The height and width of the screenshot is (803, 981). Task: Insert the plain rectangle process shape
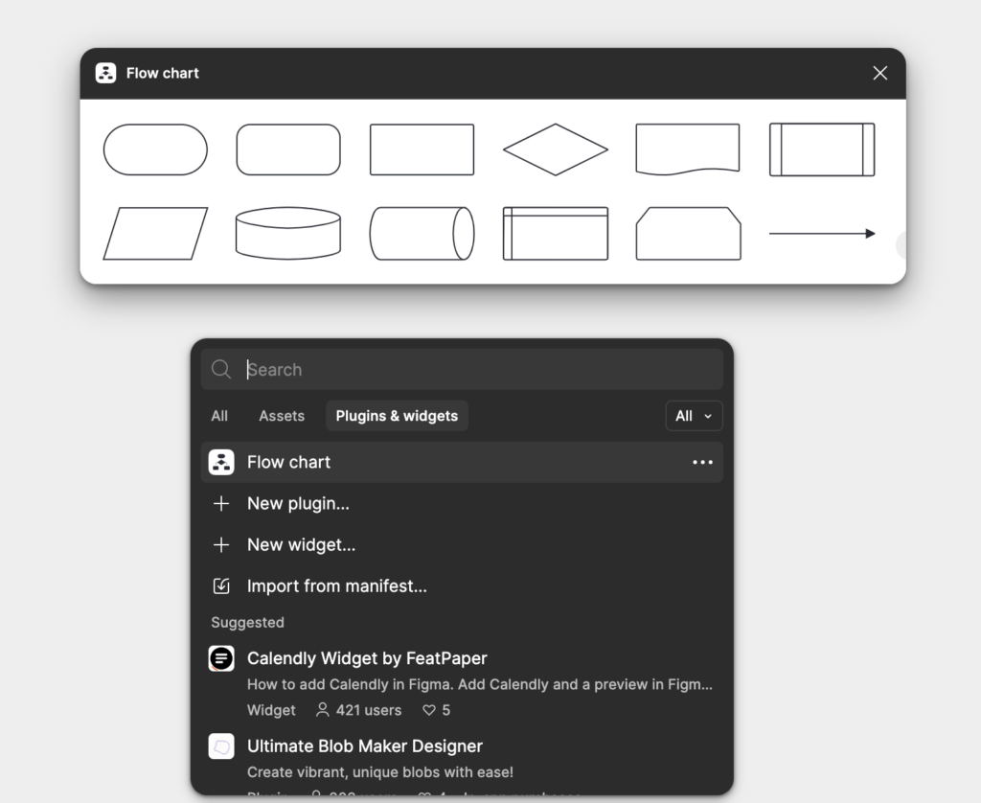(422, 149)
